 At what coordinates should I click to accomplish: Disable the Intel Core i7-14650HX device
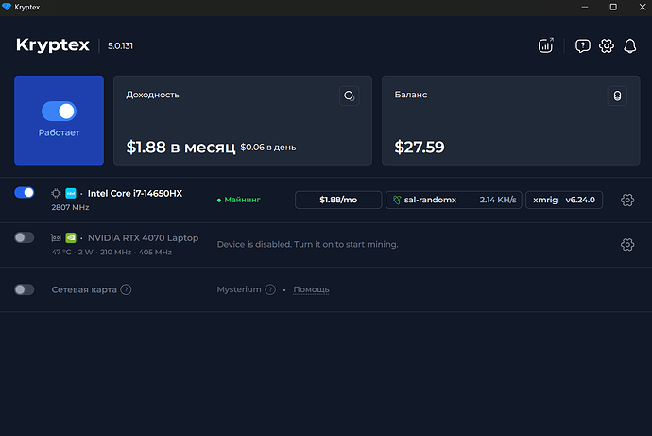point(25,193)
